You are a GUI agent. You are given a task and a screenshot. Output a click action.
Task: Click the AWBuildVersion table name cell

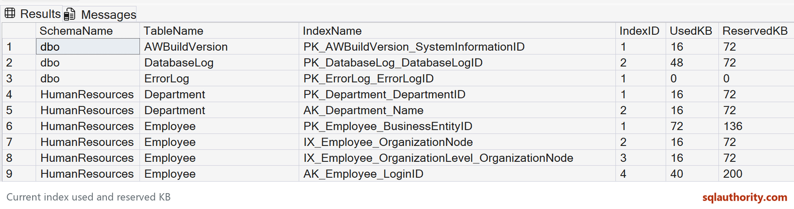(219, 47)
